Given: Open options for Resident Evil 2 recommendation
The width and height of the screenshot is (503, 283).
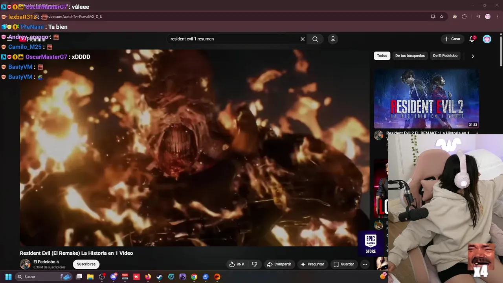Looking at the screenshot, I should 477,133.
